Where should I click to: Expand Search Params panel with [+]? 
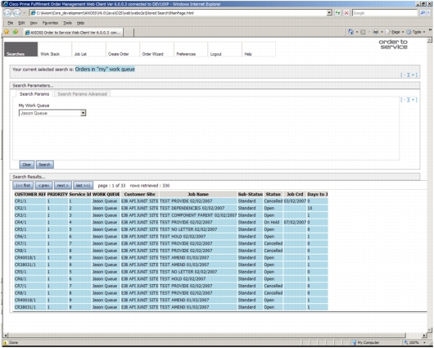click(x=414, y=100)
